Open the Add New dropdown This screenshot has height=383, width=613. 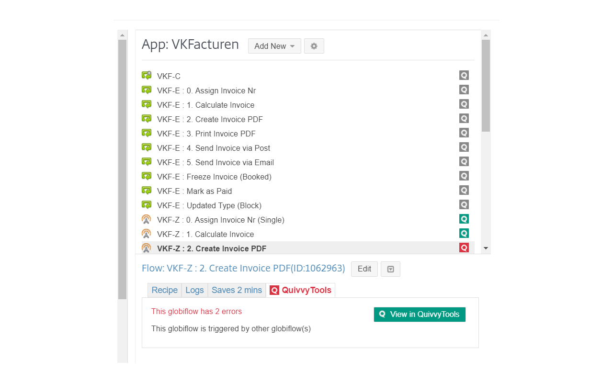click(274, 46)
